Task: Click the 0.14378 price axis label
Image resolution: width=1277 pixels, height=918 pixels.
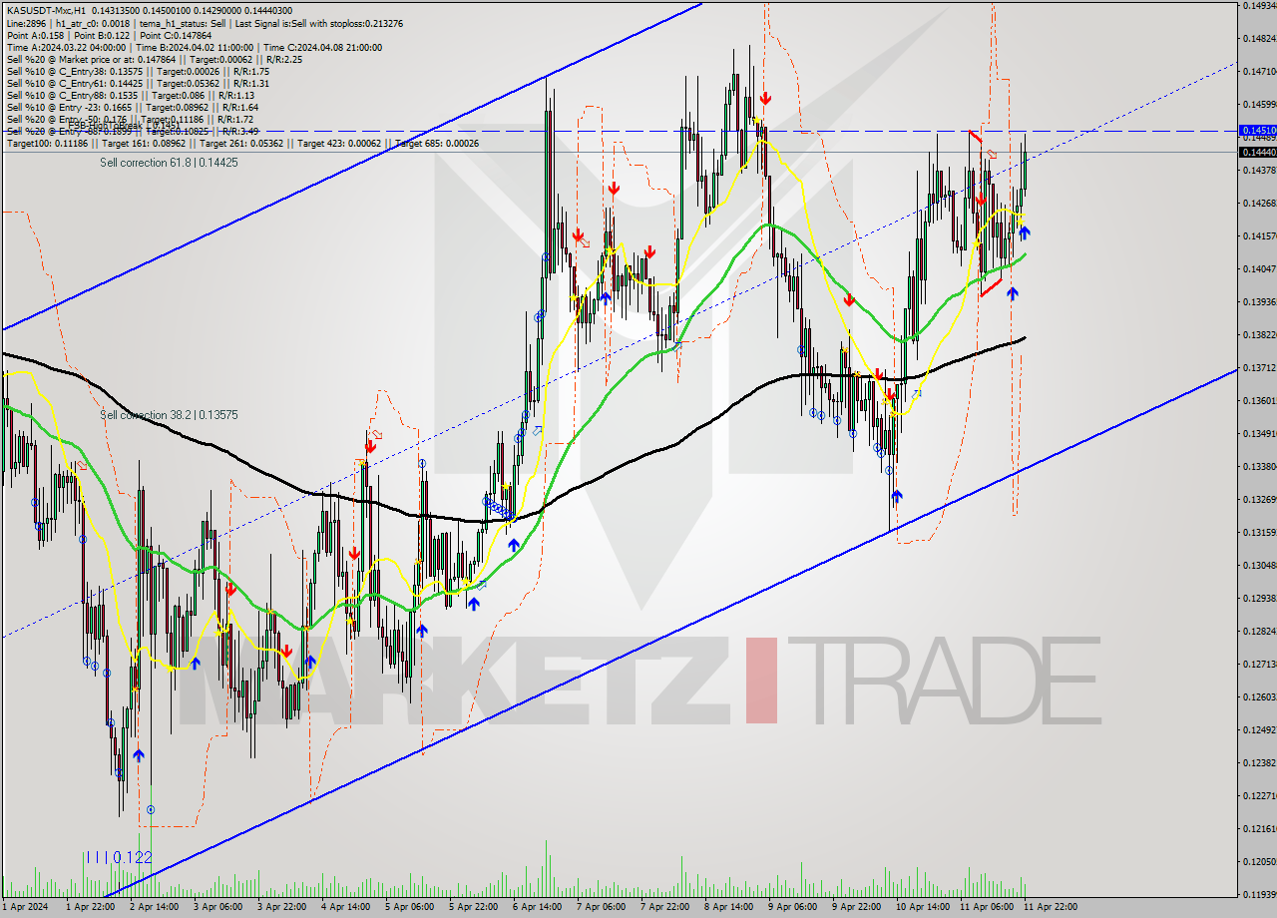Action: (1258, 171)
